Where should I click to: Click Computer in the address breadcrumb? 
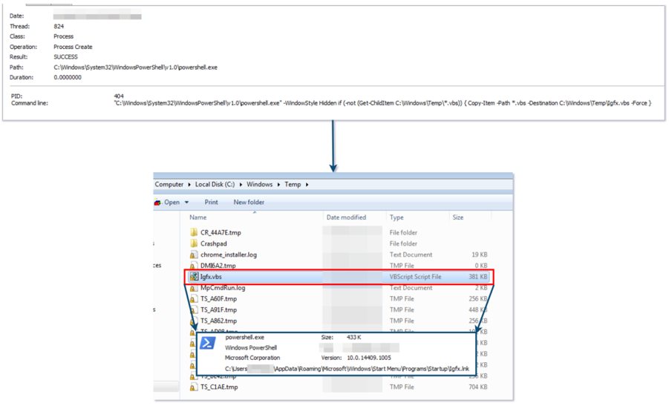(x=169, y=185)
